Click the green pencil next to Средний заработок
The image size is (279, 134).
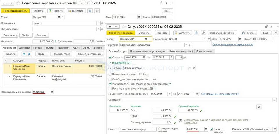(201, 110)
